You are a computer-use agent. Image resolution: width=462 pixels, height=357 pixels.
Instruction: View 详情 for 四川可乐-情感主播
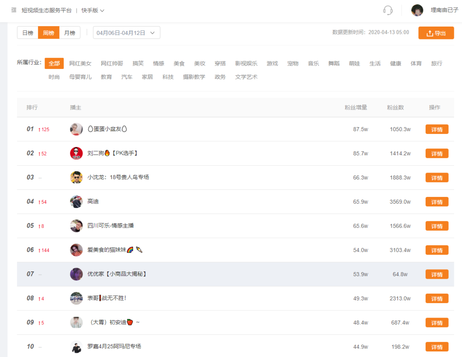point(437,226)
